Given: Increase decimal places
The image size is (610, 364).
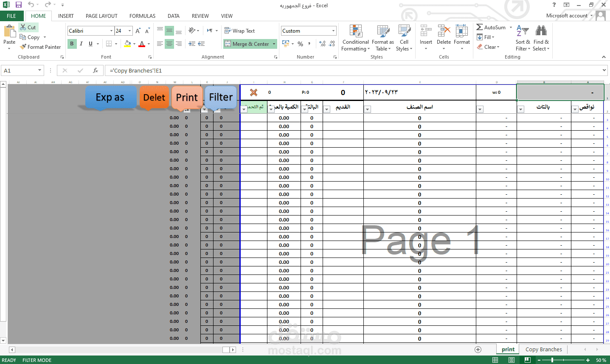Looking at the screenshot, I should point(322,44).
